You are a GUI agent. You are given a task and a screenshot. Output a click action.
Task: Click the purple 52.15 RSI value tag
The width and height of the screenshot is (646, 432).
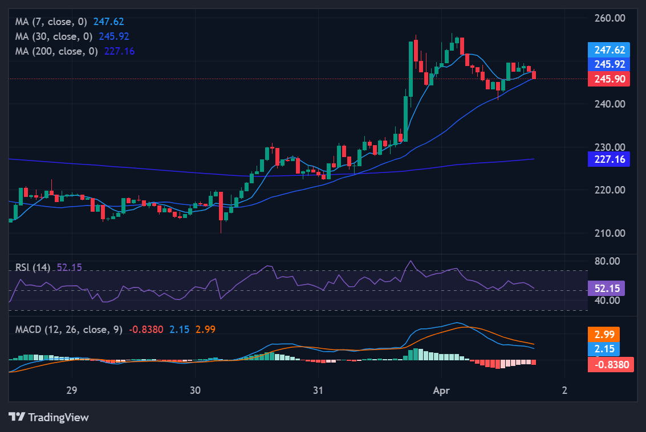tap(608, 287)
